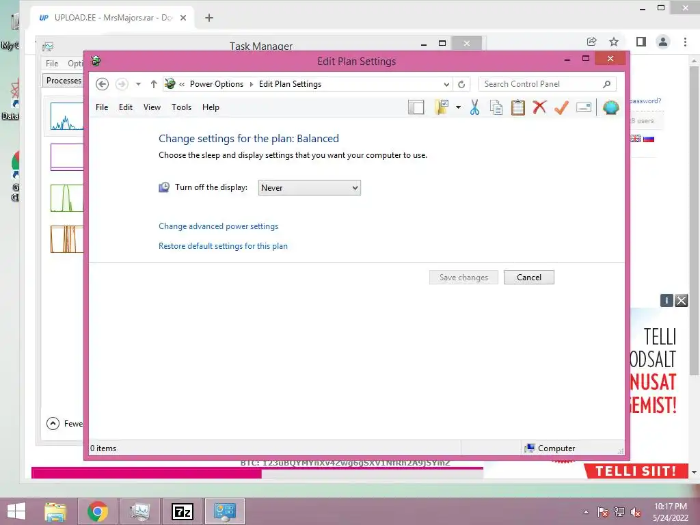Screen dimensions: 700x525
Task: Expand the address bar history dropdown
Action: click(x=446, y=84)
